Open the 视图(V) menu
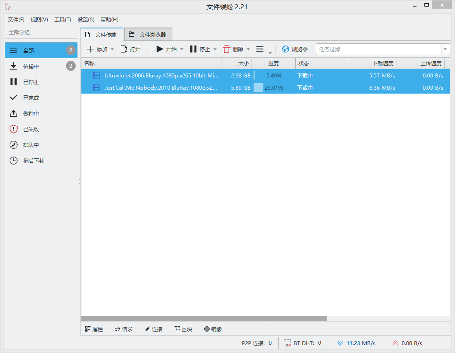The height and width of the screenshot is (353, 455). pyautogui.click(x=39, y=19)
